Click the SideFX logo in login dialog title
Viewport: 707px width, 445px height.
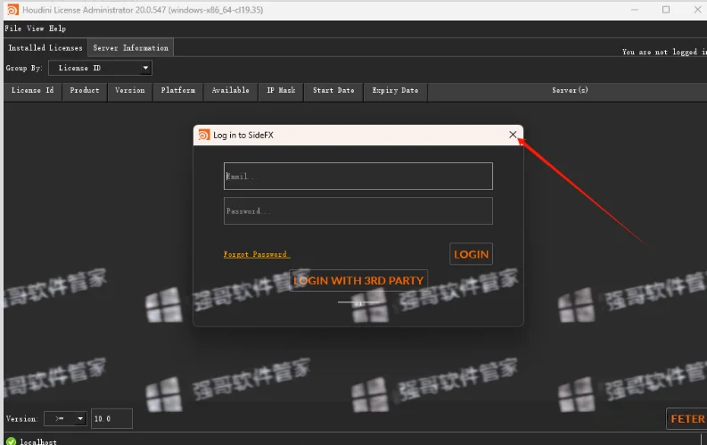204,135
